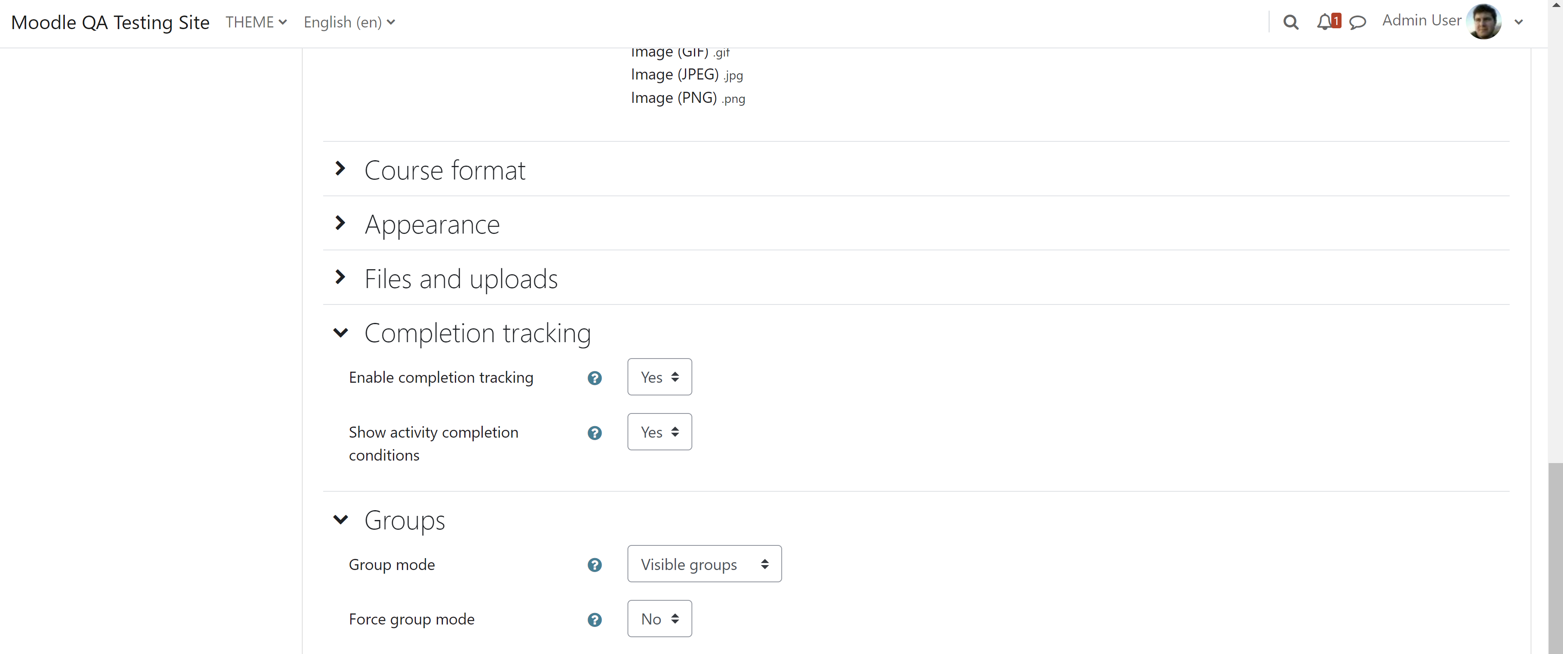Show help for Enable completion tracking
Viewport: 1563px width, 654px height.
pyautogui.click(x=595, y=378)
